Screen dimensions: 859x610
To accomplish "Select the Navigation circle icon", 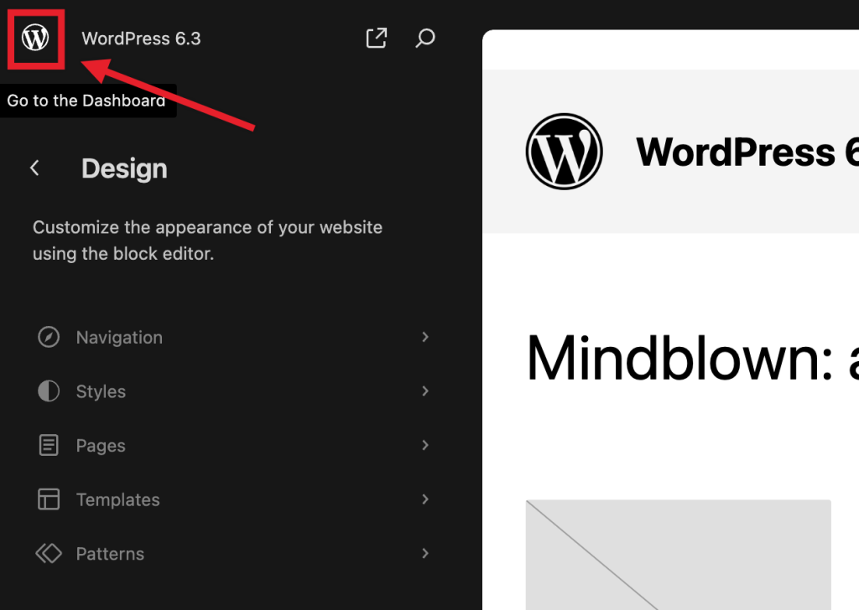I will tap(48, 337).
